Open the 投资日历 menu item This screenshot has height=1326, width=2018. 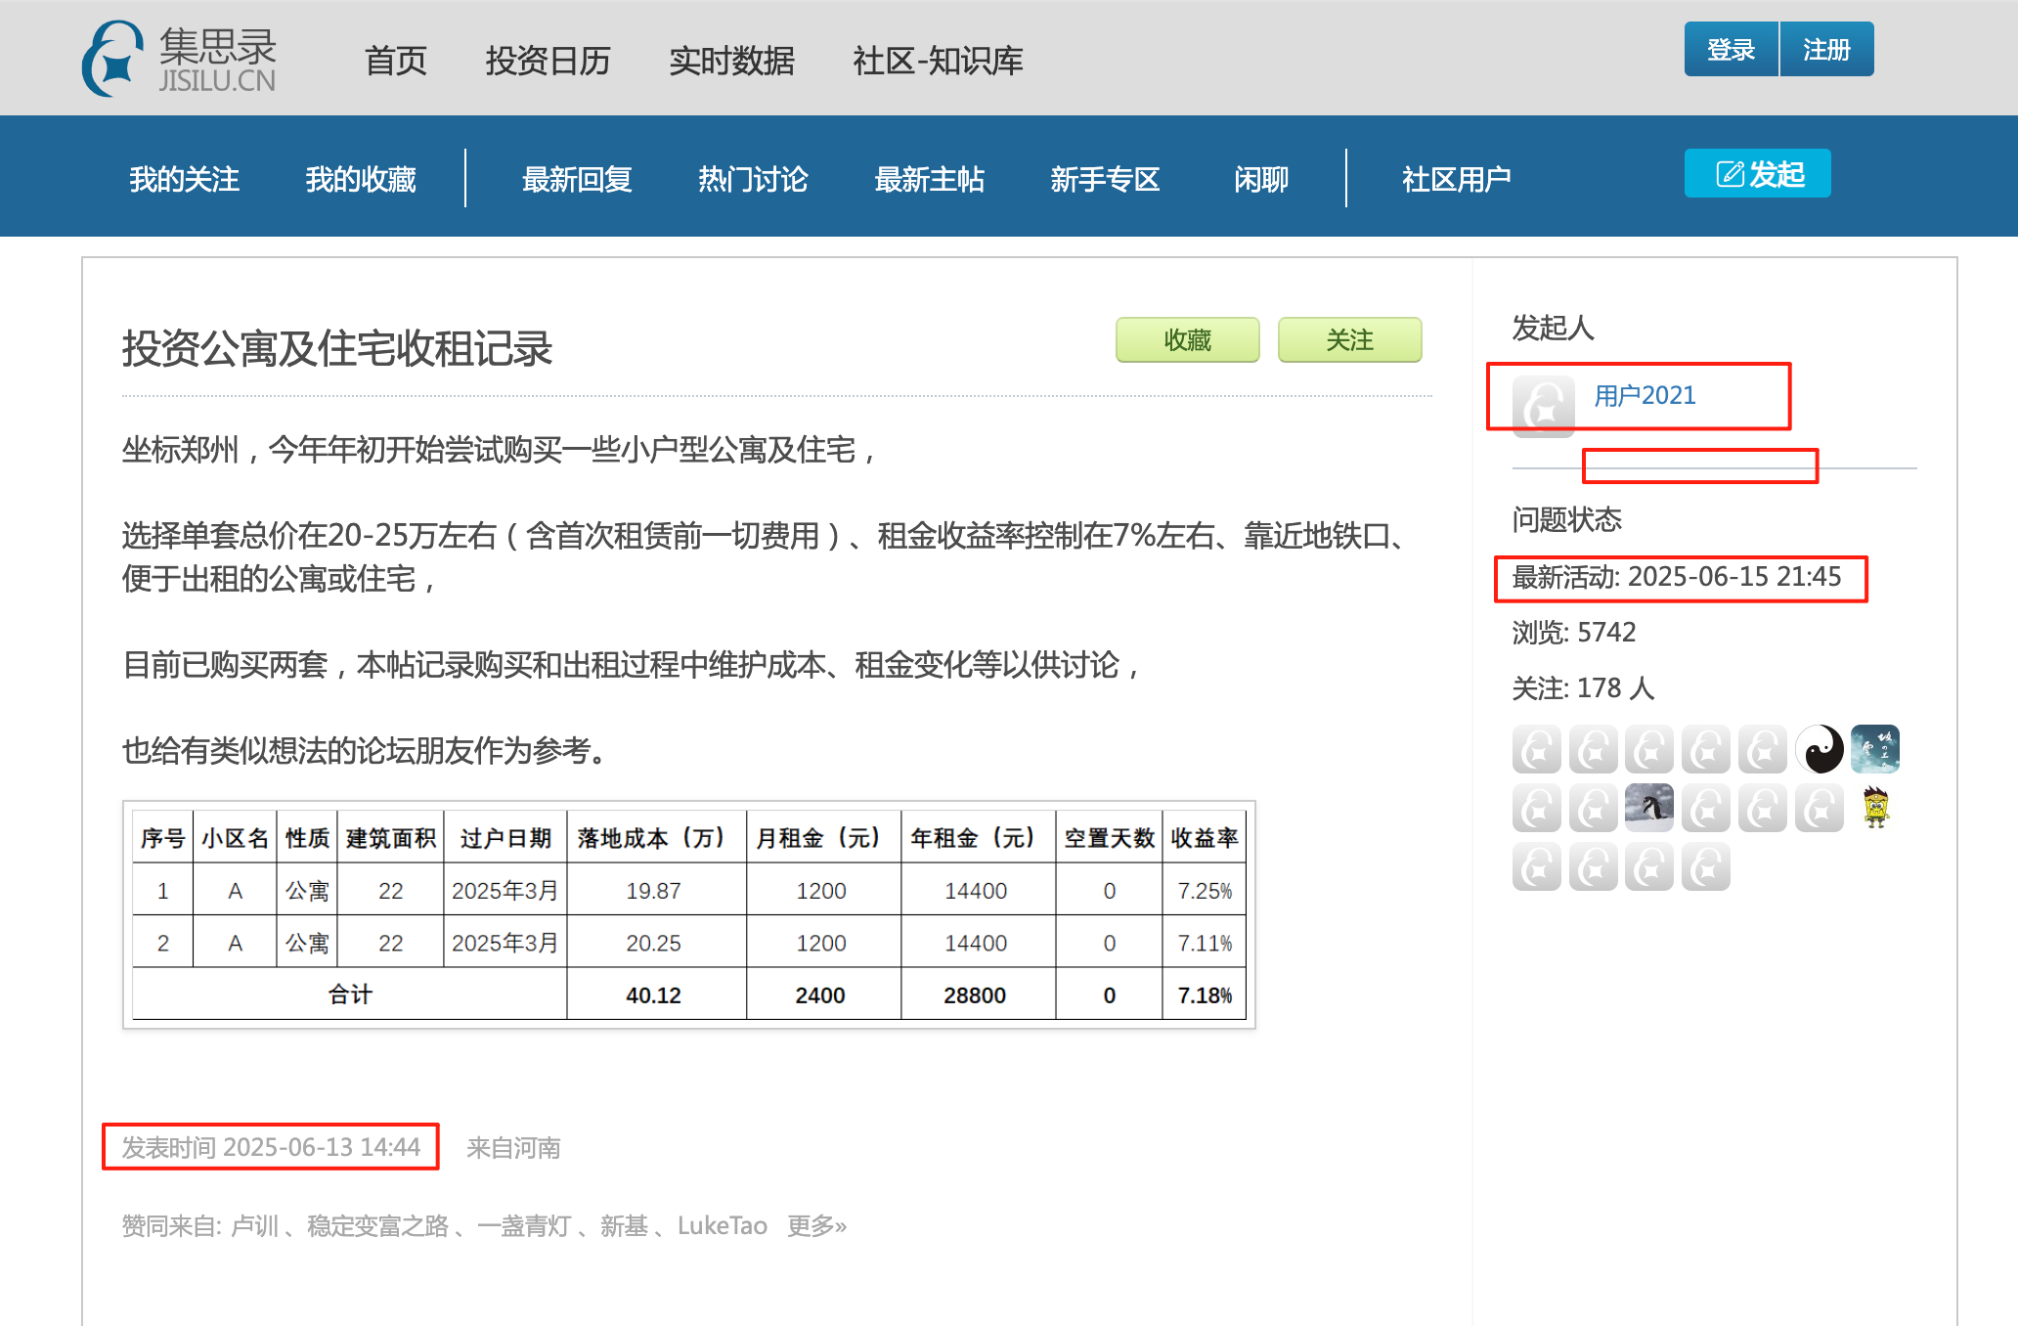point(548,61)
